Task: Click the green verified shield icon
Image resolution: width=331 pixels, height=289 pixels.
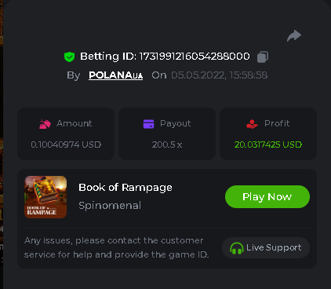Action: coord(69,57)
